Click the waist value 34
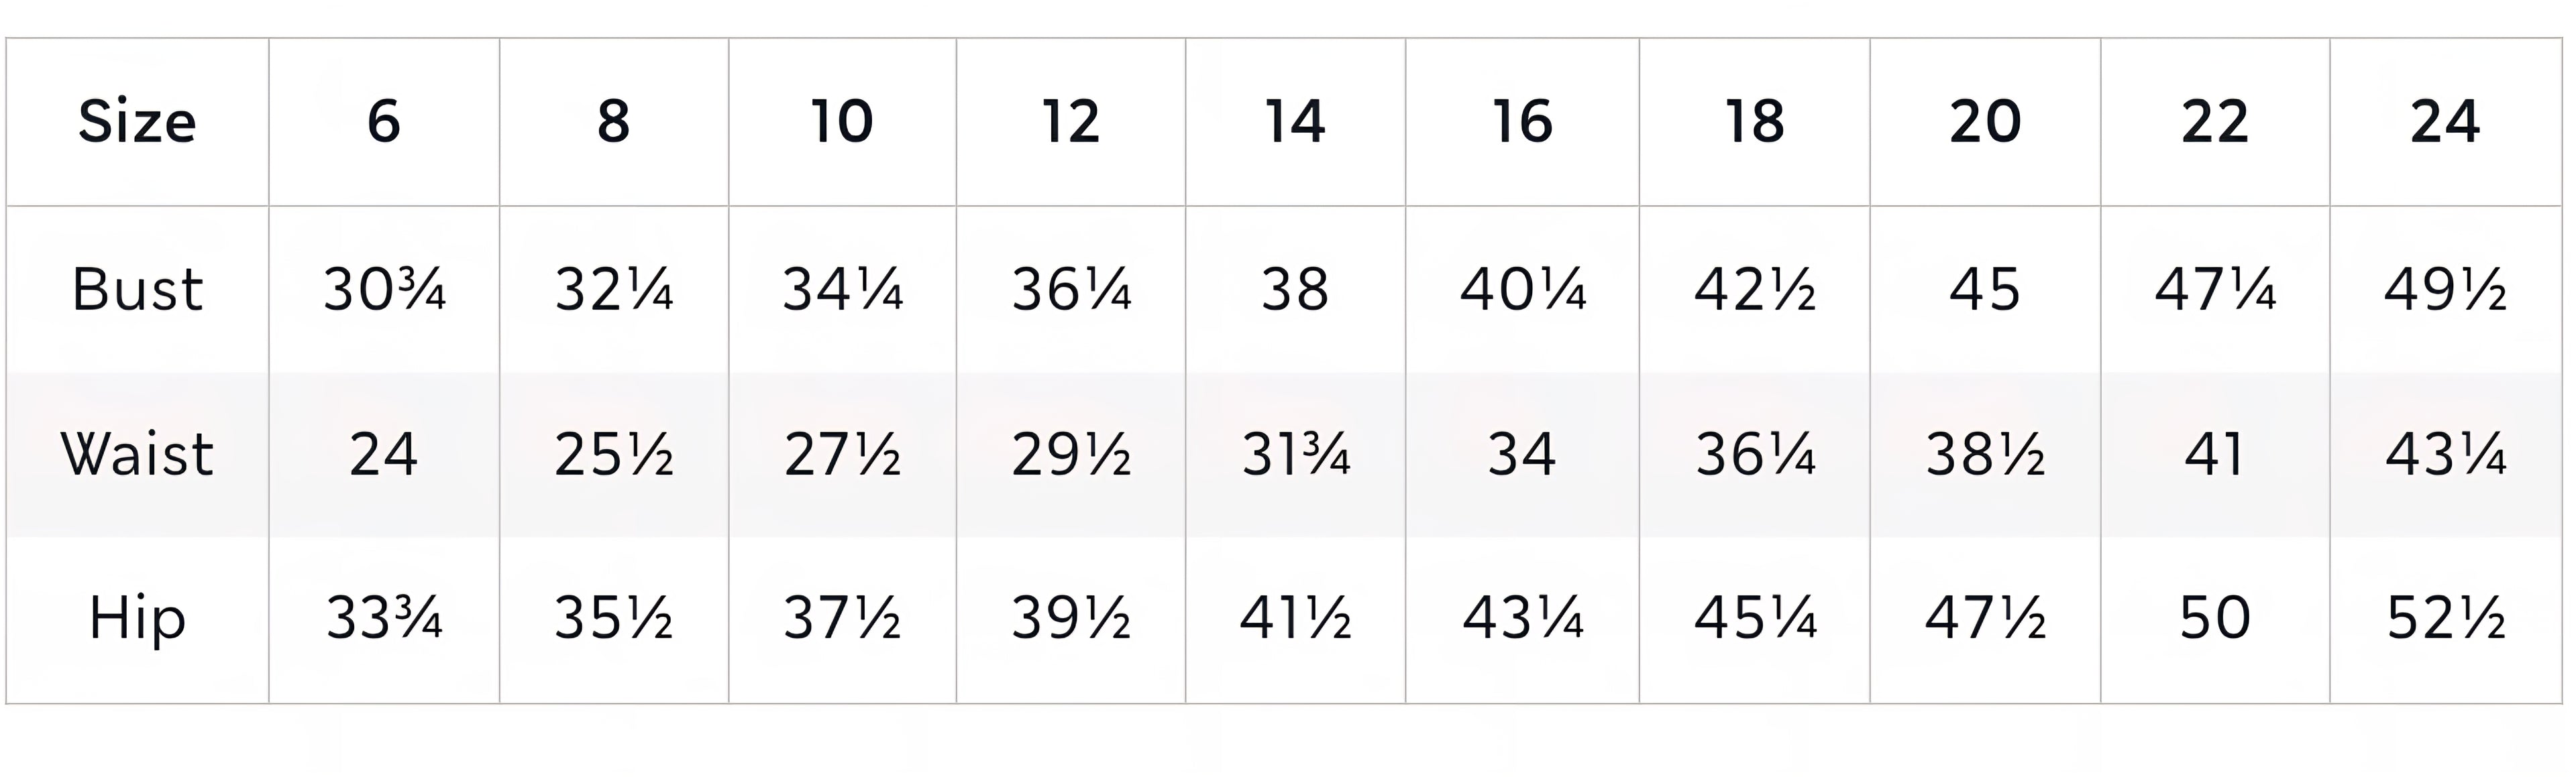The image size is (2576, 777). point(1522,454)
